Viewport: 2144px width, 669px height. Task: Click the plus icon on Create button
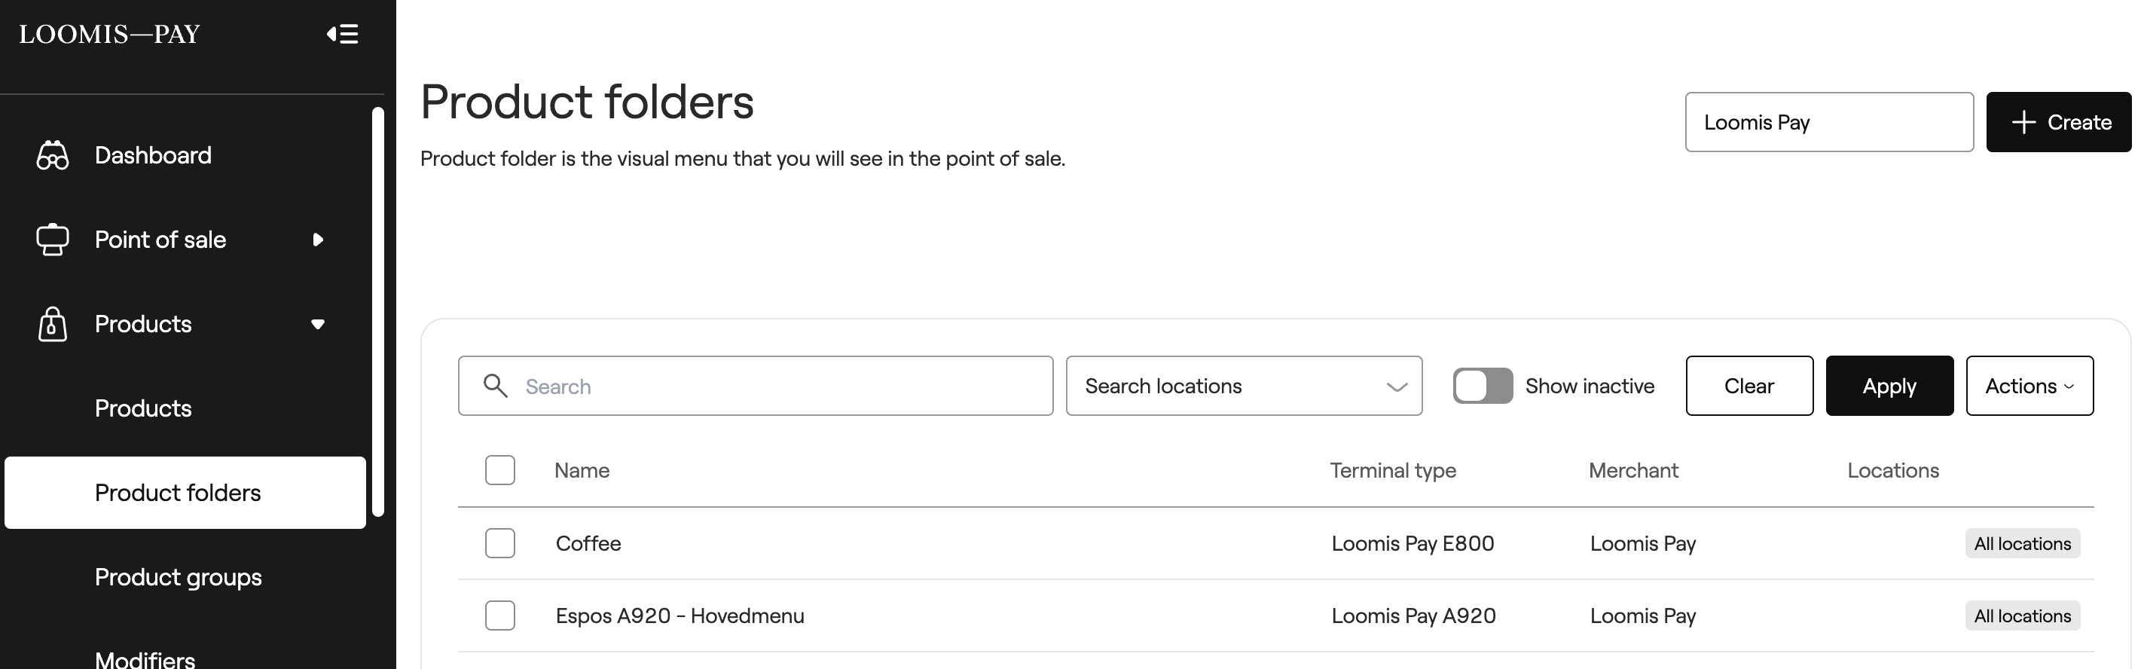[x=2023, y=122]
